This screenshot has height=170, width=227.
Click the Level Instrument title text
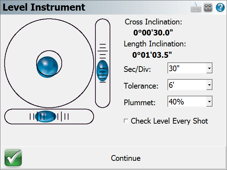(44, 7)
